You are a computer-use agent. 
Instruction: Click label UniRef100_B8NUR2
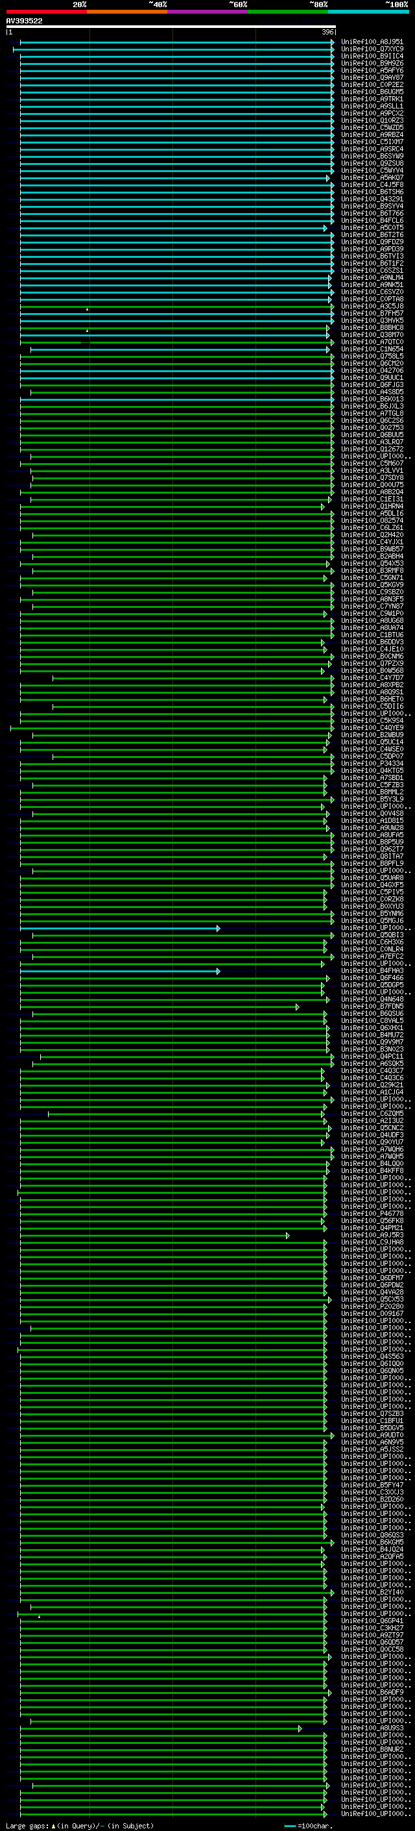372,1749
